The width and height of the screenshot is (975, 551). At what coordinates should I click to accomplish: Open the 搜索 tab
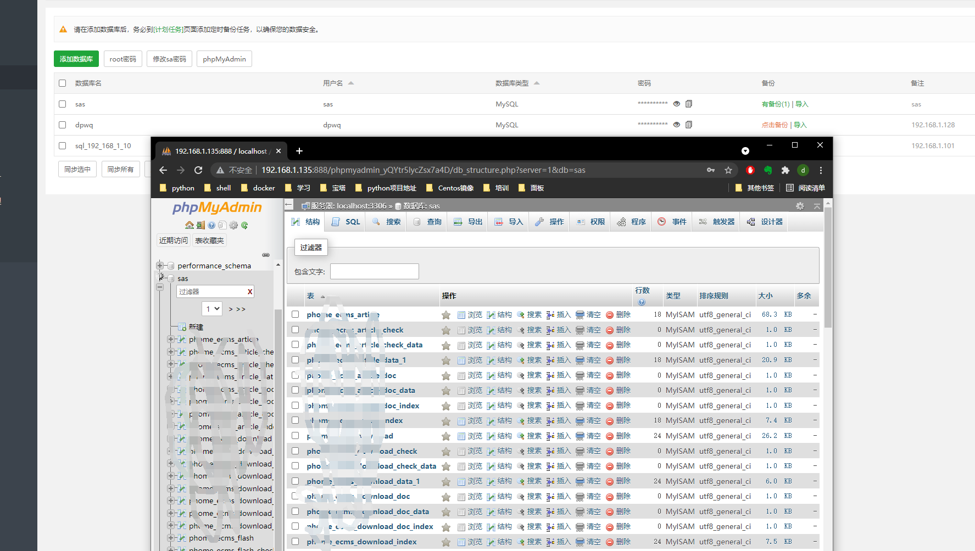[x=387, y=222]
